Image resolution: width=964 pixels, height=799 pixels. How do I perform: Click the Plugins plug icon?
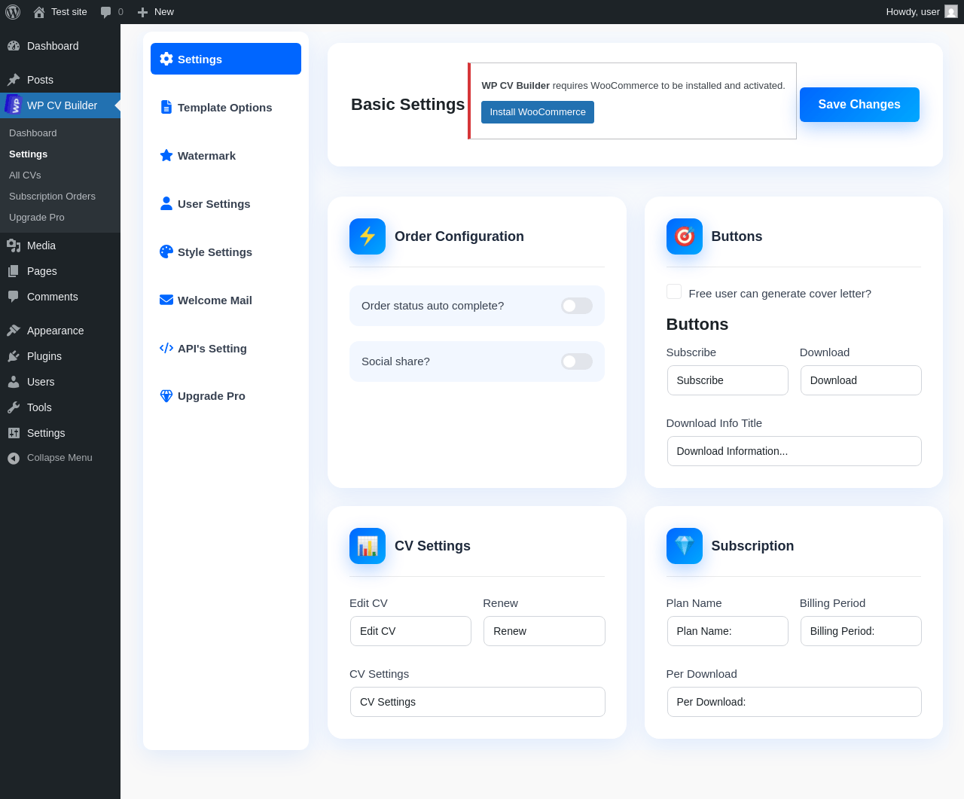coord(14,356)
